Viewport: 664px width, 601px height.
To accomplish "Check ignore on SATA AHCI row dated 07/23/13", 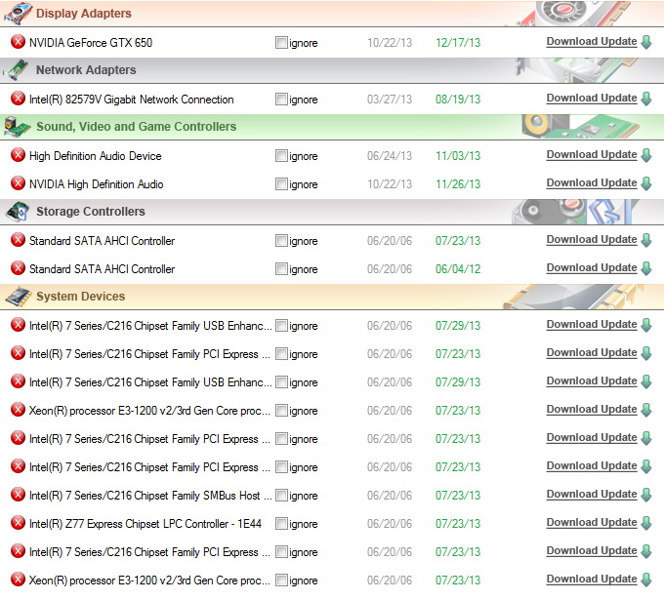I will [x=281, y=240].
